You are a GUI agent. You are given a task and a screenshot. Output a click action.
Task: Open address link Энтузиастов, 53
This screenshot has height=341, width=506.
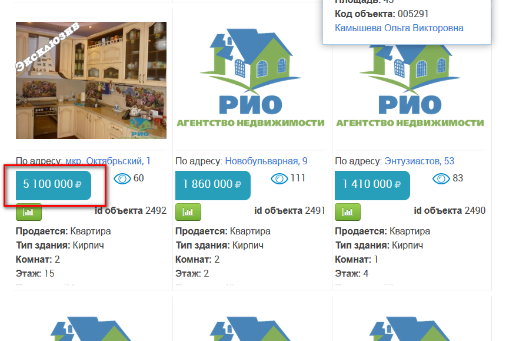tap(419, 161)
